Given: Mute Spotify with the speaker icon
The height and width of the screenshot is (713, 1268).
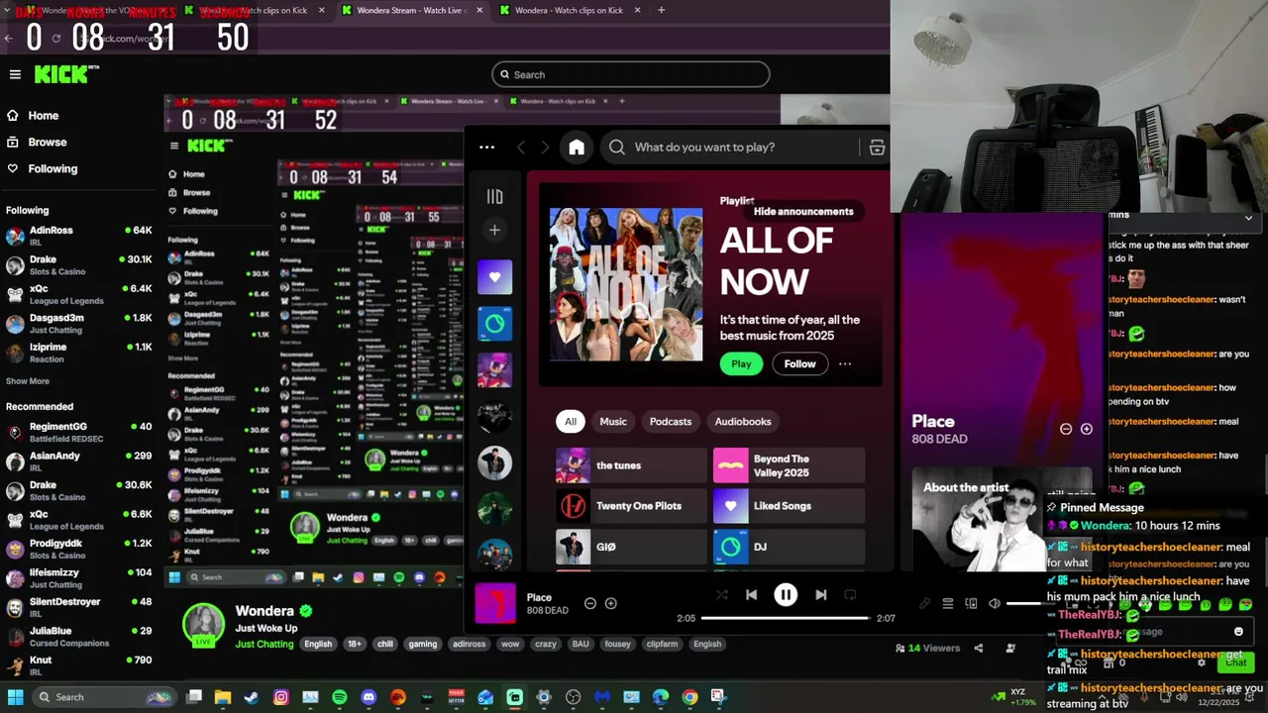Looking at the screenshot, I should [x=995, y=603].
